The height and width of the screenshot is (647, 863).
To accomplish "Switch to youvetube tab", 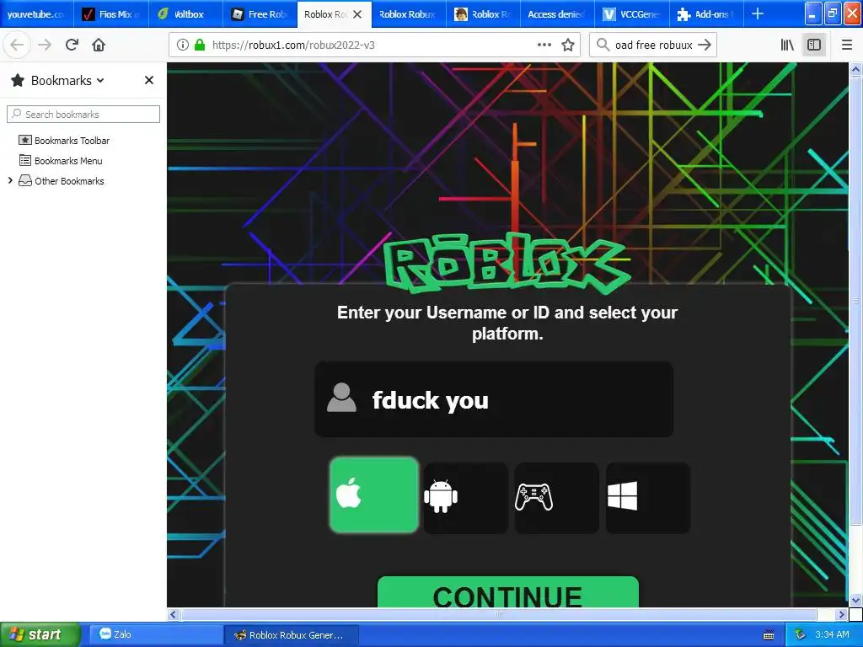I will coord(35,14).
